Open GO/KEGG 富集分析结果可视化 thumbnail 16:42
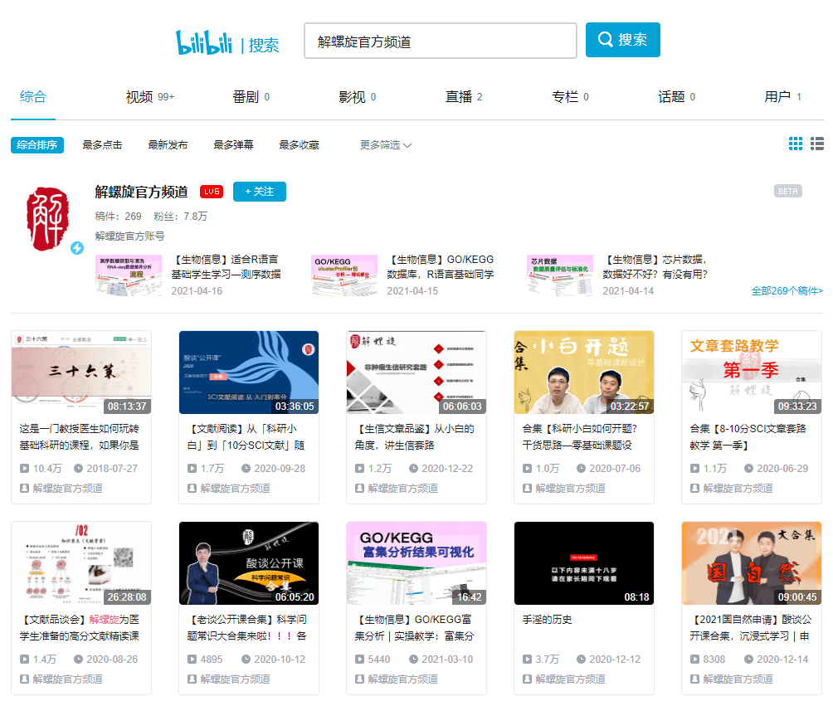 click(x=416, y=563)
